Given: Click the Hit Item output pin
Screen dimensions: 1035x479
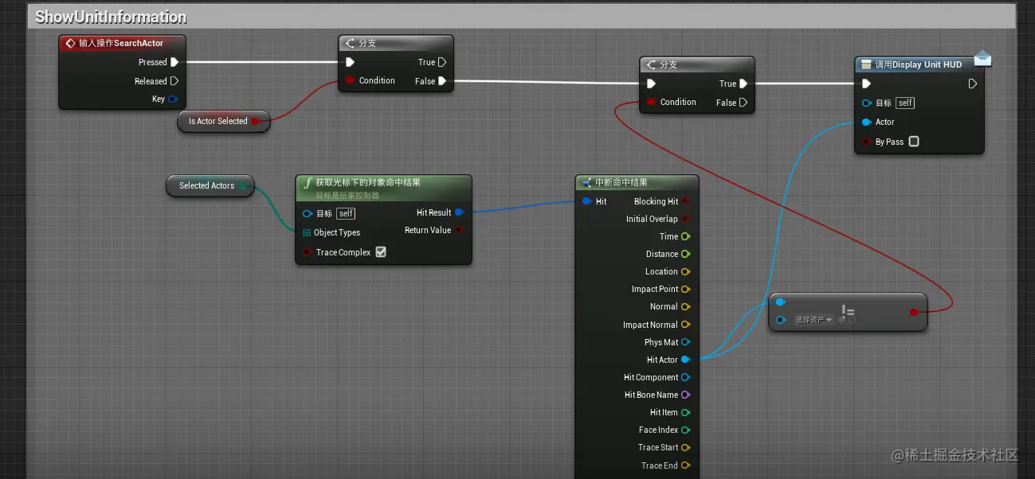Looking at the screenshot, I should [686, 412].
